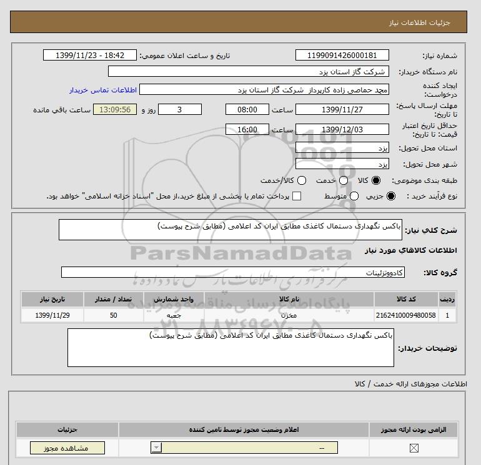481x465 pixels.
Task: Click the تاریخ نیاز column header
Action: 52,299
